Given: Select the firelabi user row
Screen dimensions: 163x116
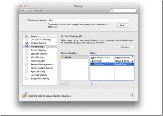Looking at the screenshot, I should click(112, 61).
